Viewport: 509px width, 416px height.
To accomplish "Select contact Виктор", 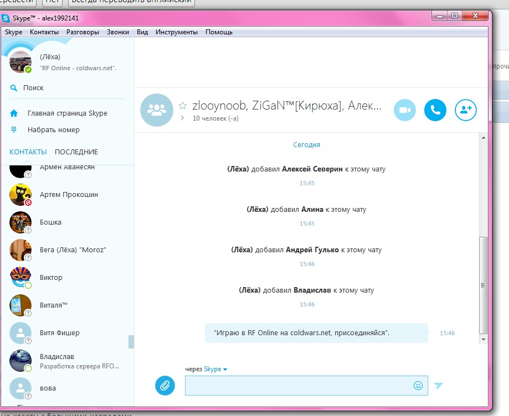I will [x=68, y=278].
